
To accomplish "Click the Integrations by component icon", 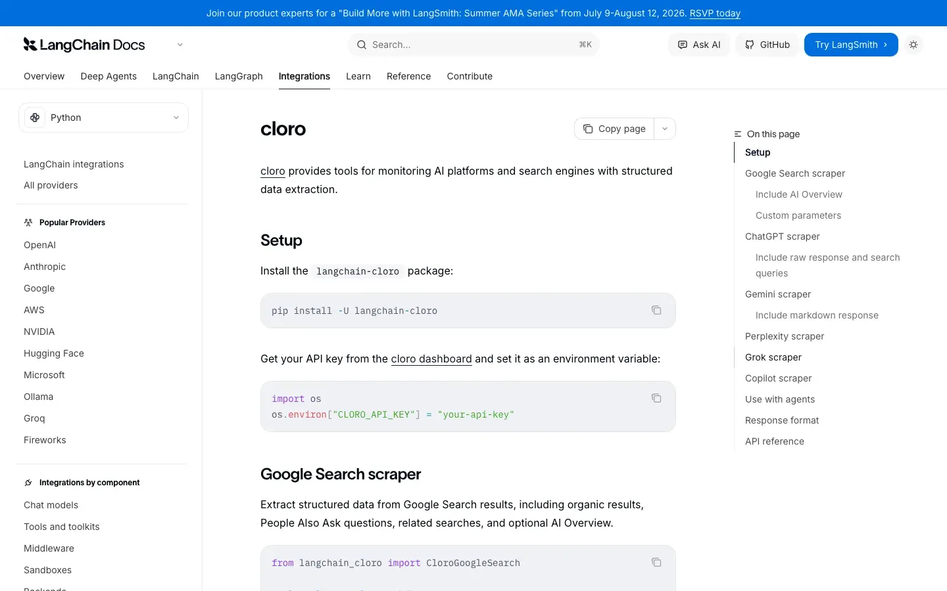I will tap(28, 483).
